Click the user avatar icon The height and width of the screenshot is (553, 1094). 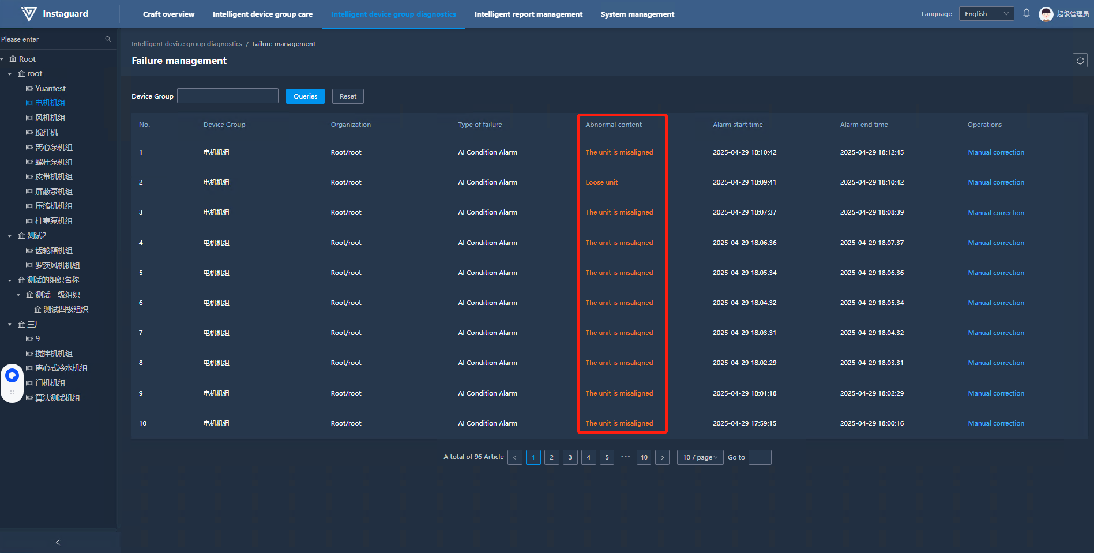[1046, 14]
